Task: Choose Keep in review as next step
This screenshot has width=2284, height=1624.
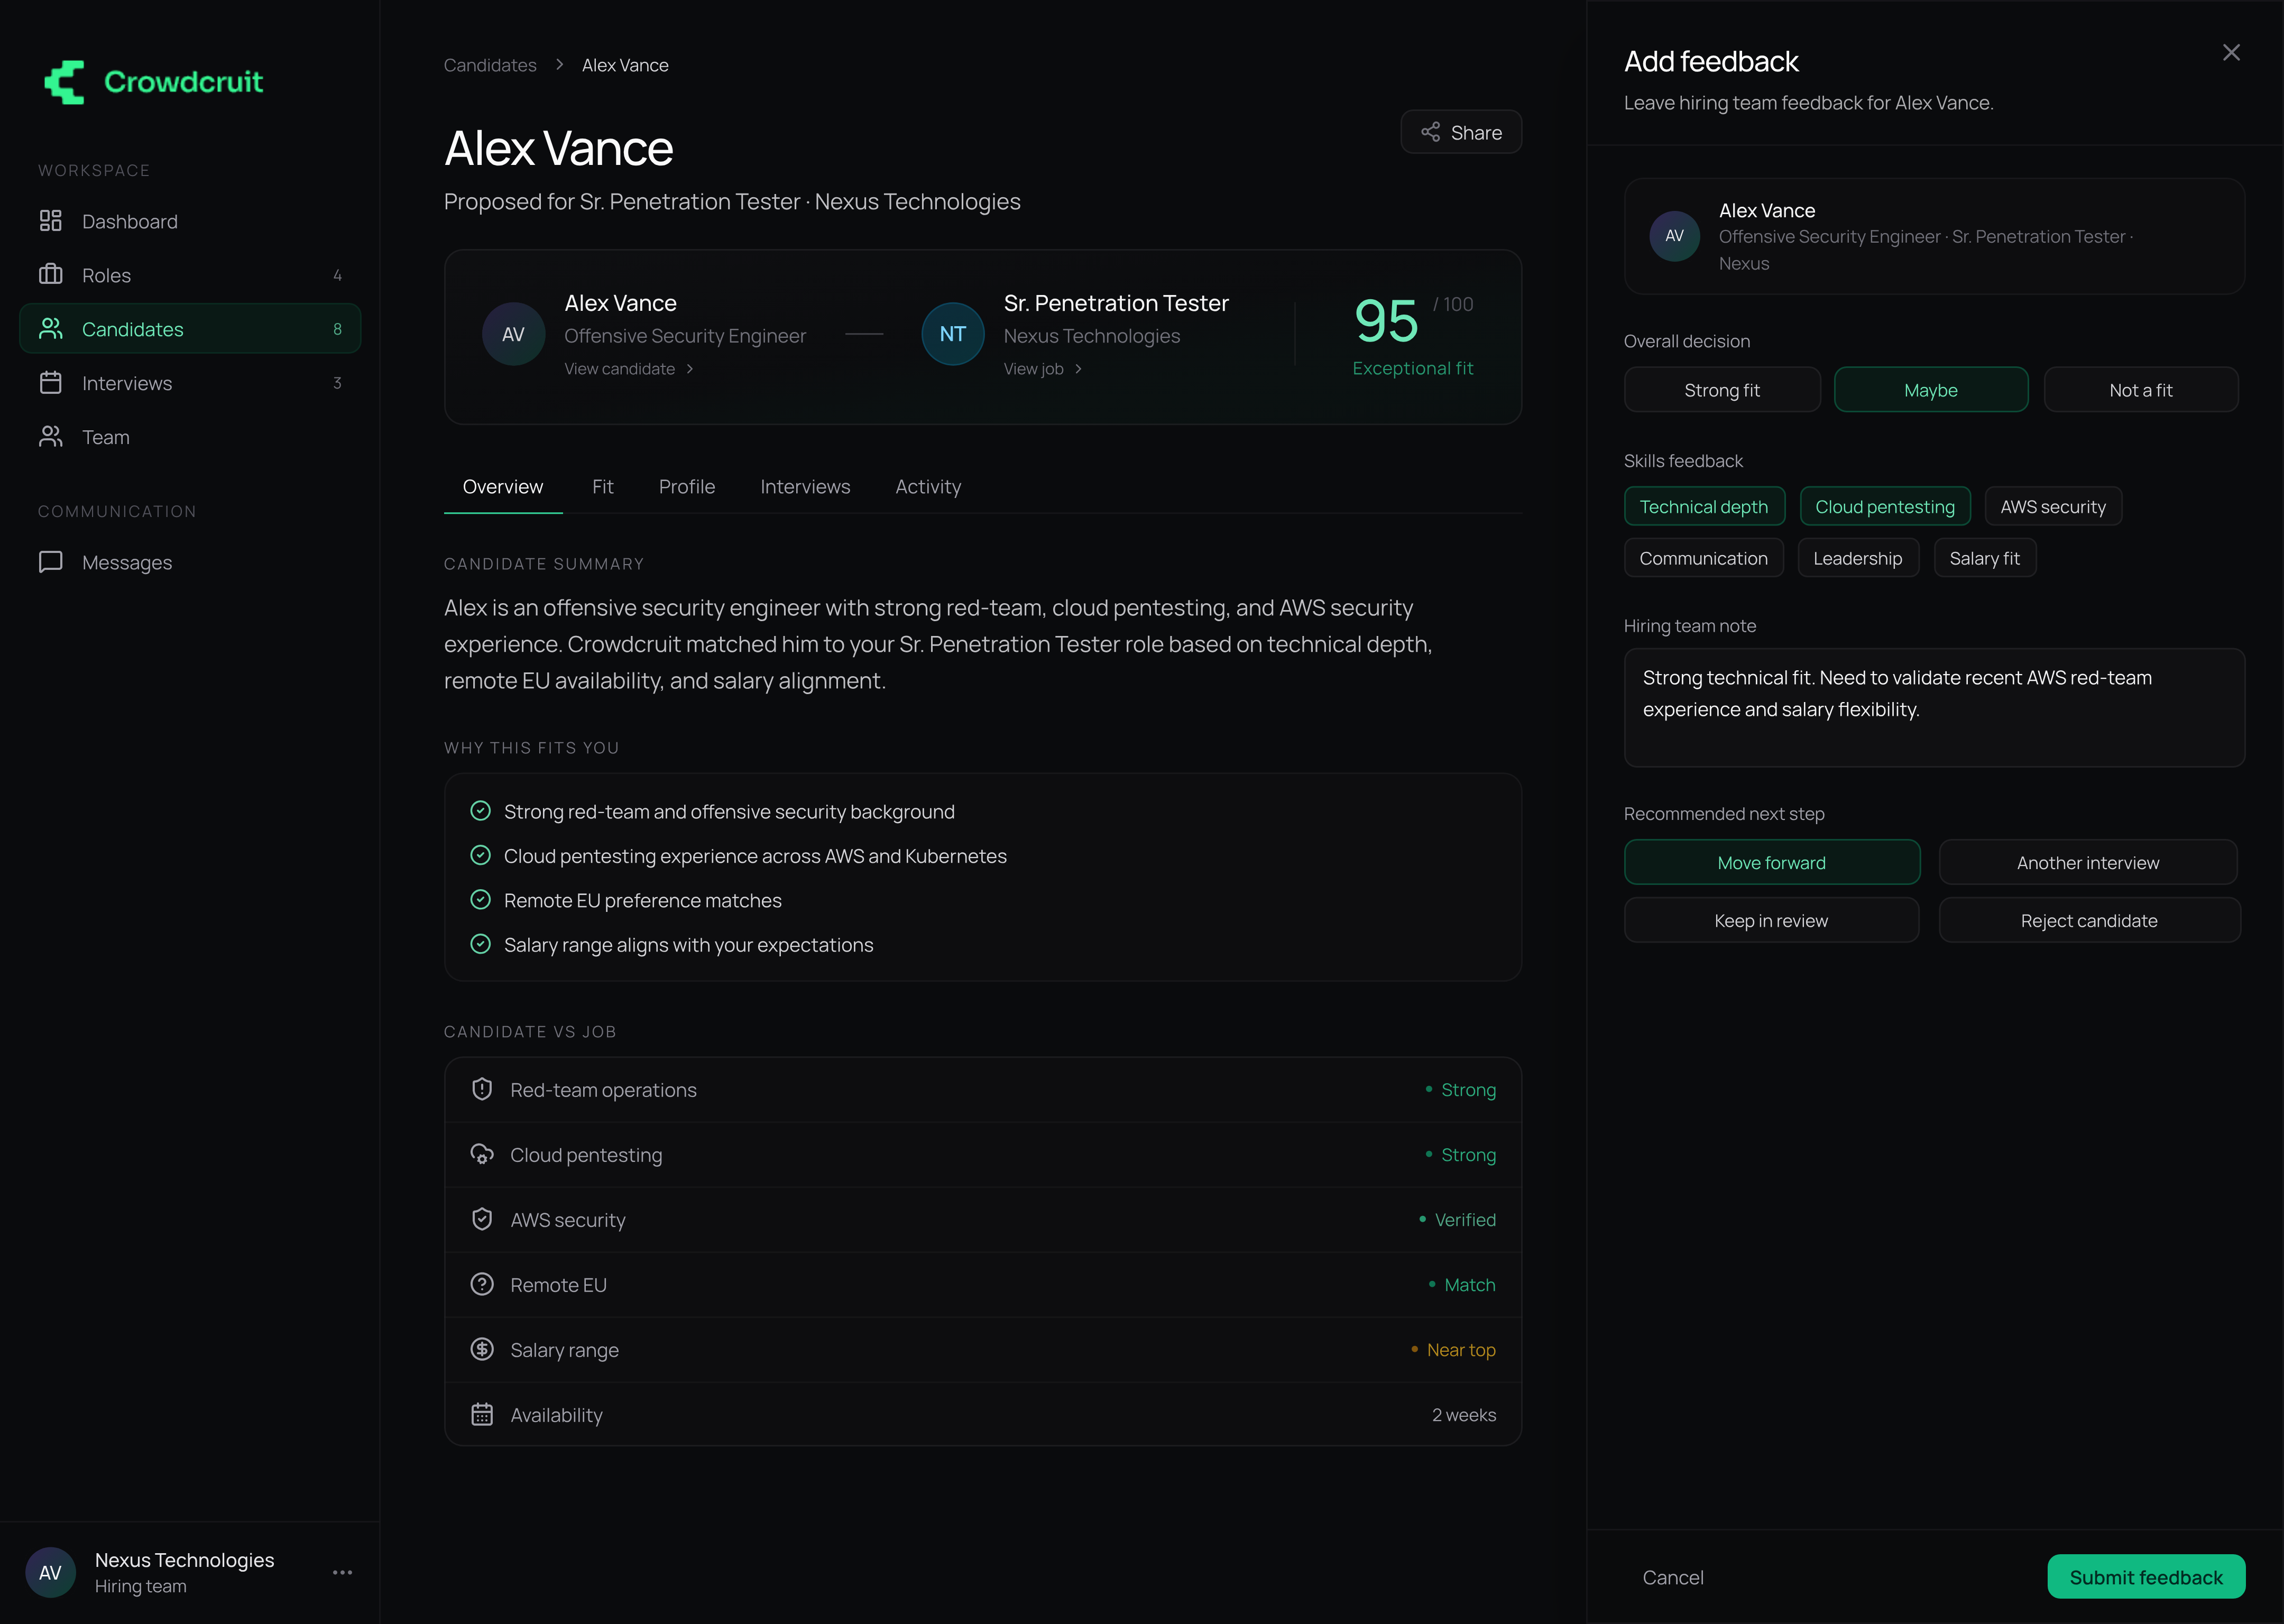Action: pyautogui.click(x=1772, y=920)
